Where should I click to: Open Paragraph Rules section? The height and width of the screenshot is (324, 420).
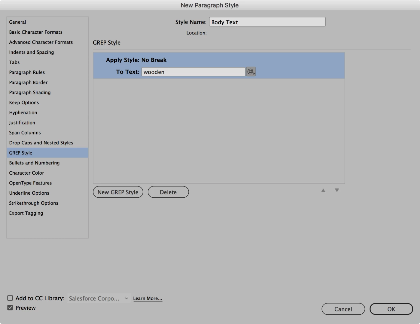click(47, 72)
